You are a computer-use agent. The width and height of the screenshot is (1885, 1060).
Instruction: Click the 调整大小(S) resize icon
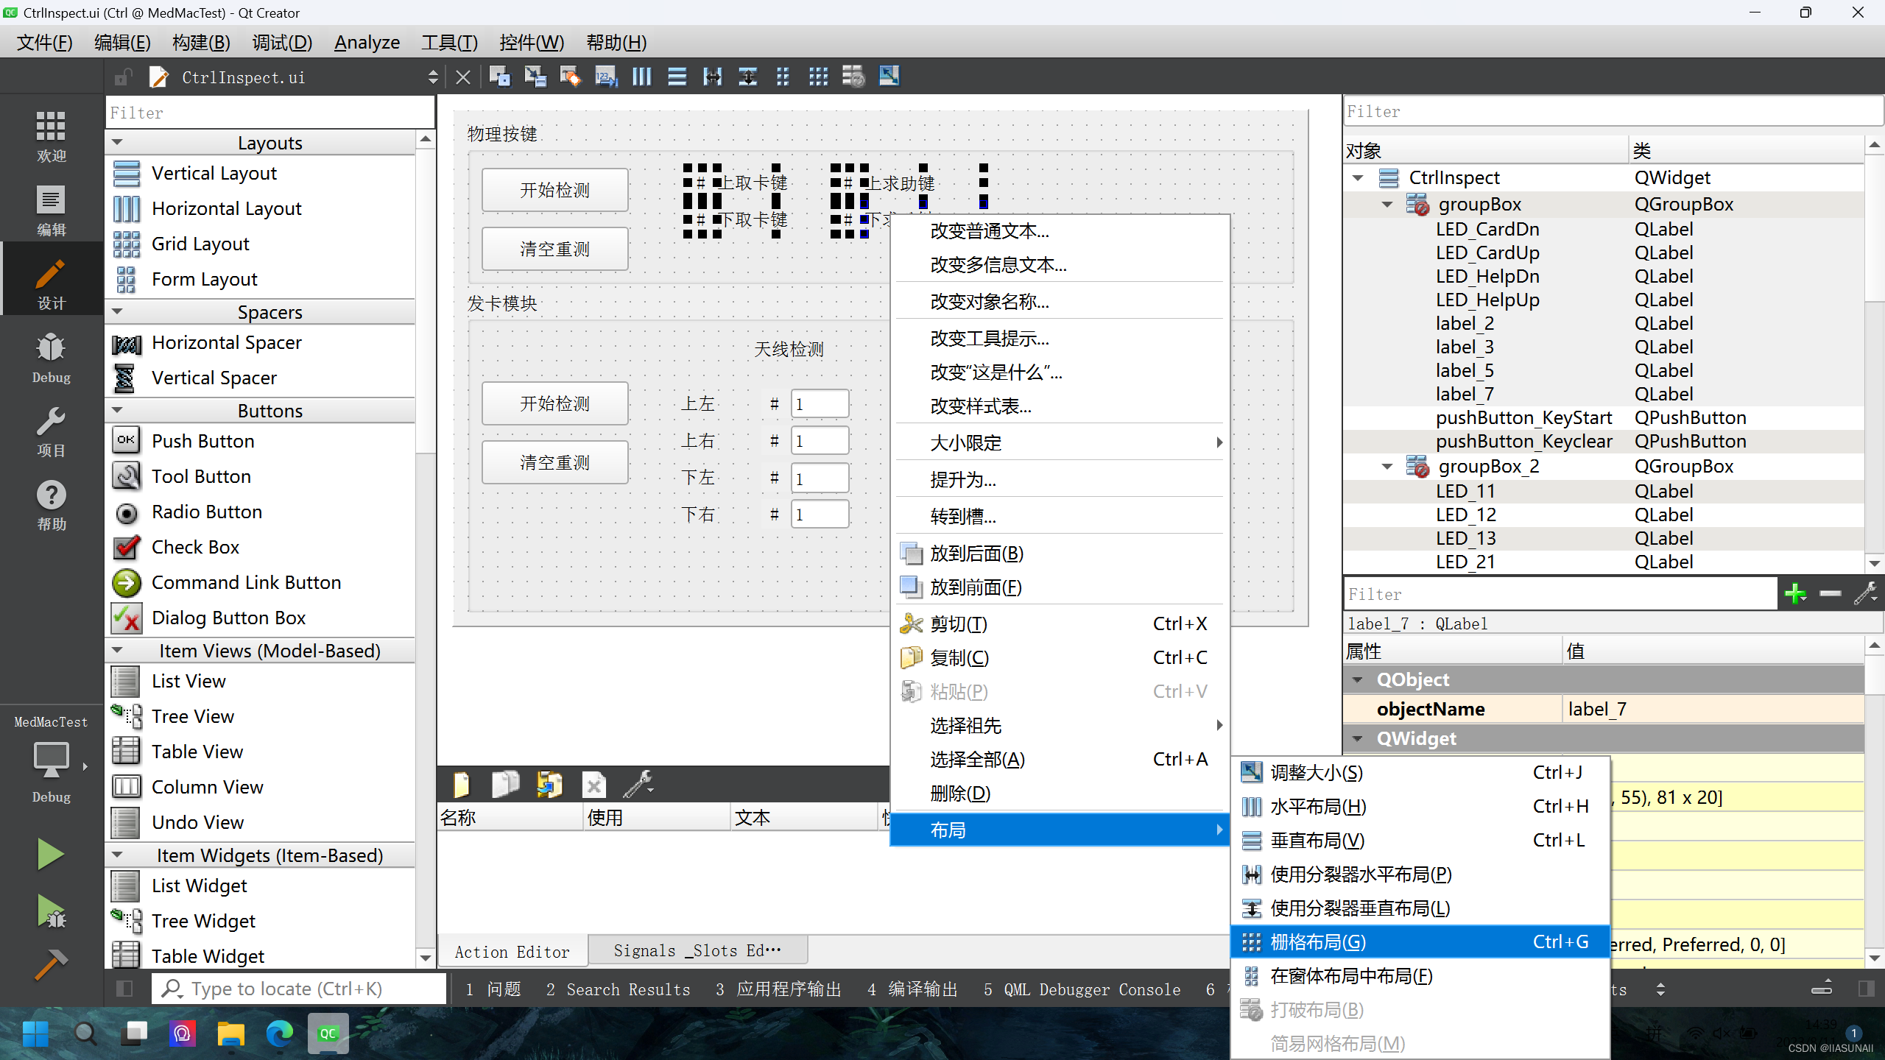coord(1250,771)
